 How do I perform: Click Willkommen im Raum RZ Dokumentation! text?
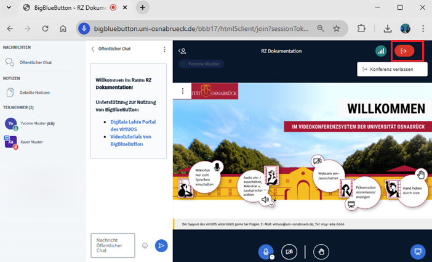click(x=124, y=84)
